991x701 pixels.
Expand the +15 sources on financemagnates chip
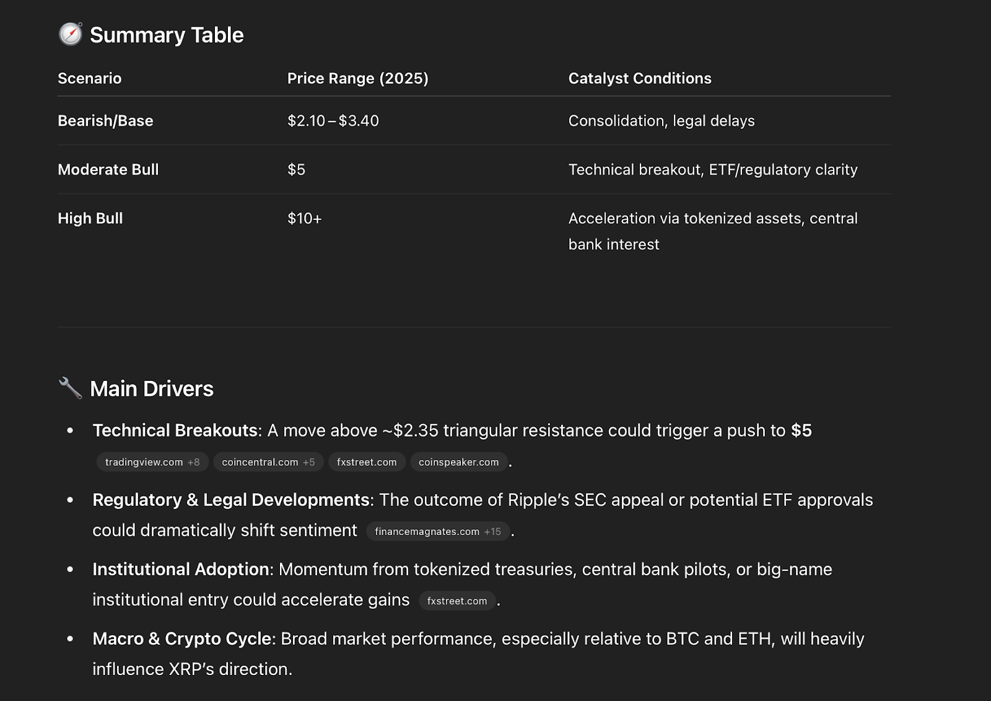pos(493,531)
